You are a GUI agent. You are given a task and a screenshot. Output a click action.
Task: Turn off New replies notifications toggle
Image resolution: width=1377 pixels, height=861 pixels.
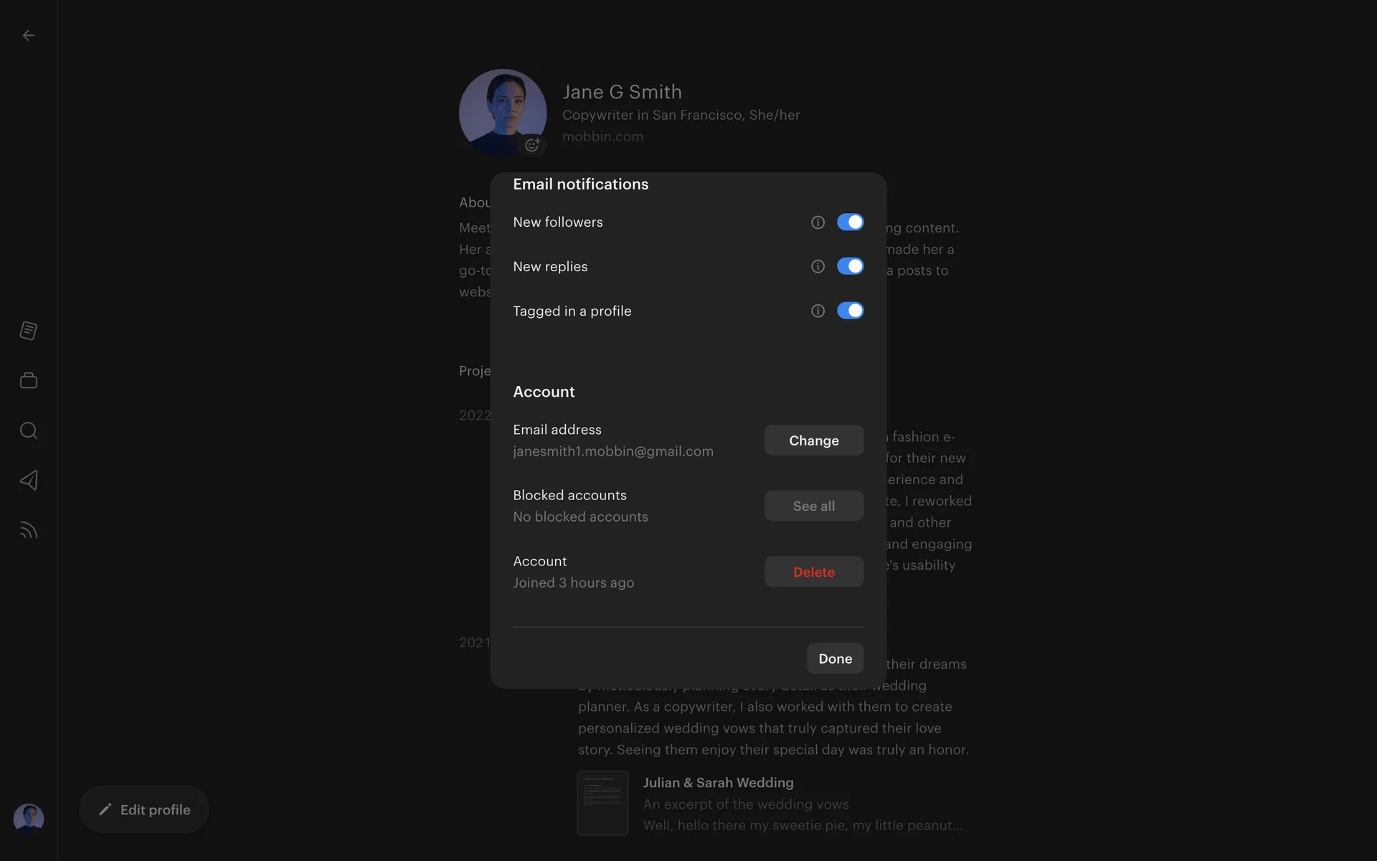[x=850, y=266]
